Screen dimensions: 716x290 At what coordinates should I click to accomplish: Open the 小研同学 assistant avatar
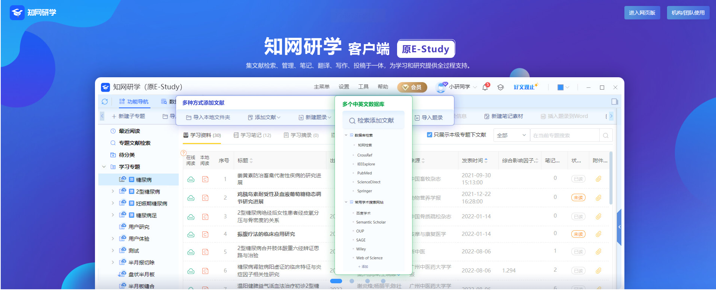[x=441, y=87]
